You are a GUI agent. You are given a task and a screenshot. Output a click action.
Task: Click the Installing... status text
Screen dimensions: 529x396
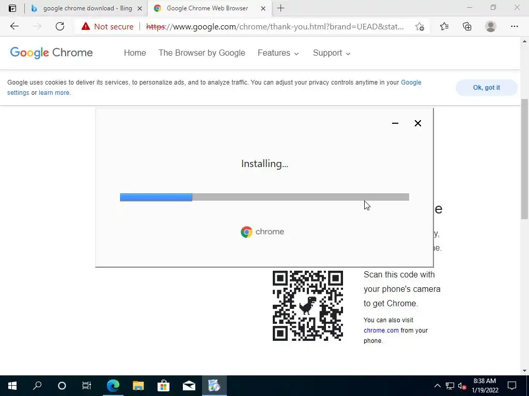pos(264,163)
